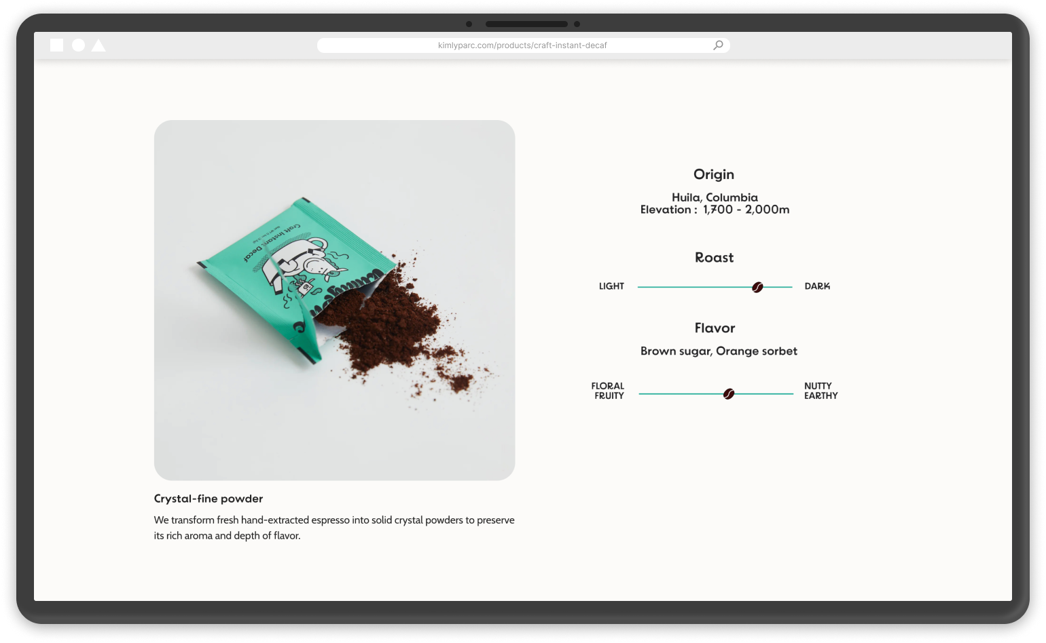This screenshot has width=1046, height=643.
Task: Click the white triangle window icon
Action: [98, 45]
